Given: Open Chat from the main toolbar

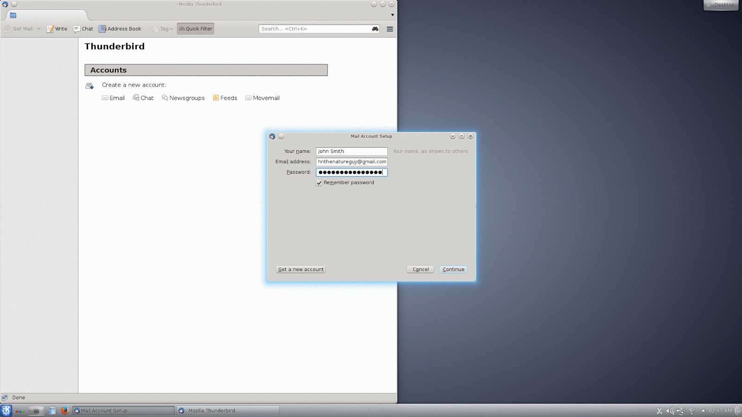Looking at the screenshot, I should click(83, 29).
